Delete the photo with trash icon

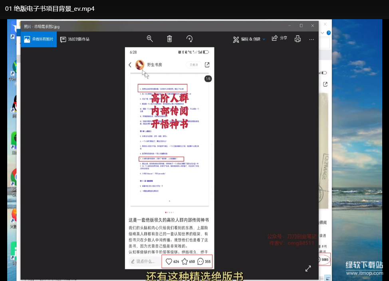coord(169,39)
